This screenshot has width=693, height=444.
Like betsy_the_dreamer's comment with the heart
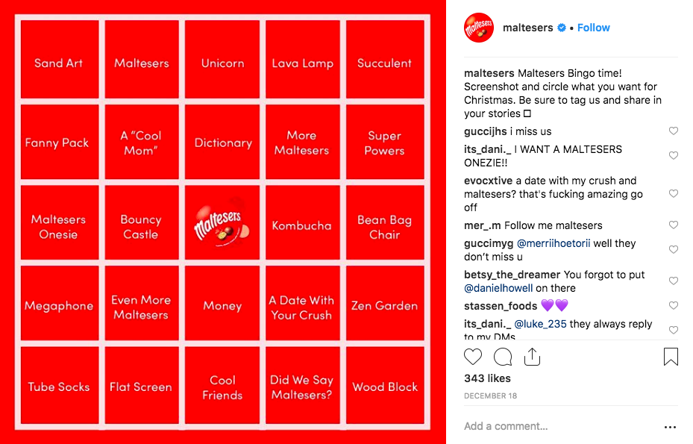[x=674, y=281]
